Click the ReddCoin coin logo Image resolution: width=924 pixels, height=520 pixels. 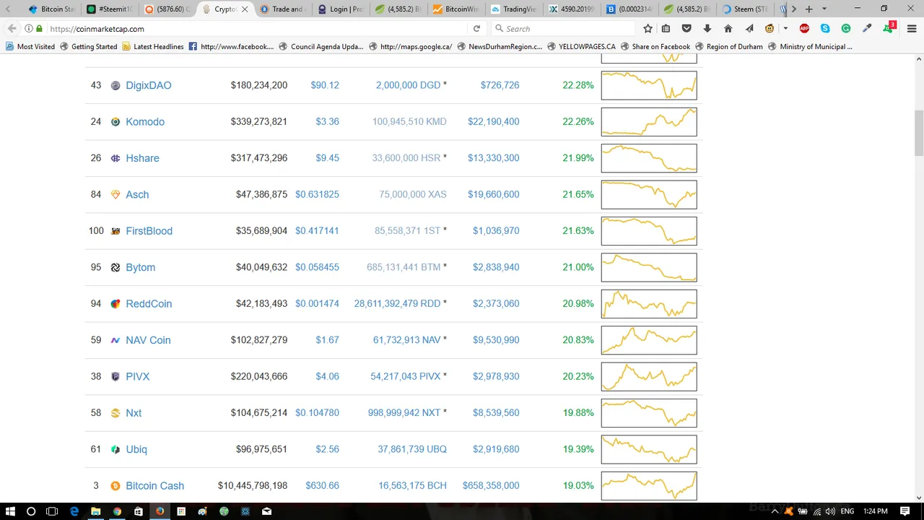point(115,303)
